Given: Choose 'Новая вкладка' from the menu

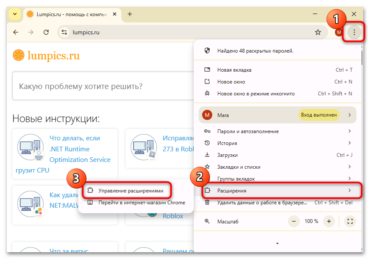Looking at the screenshot, I should pyautogui.click(x=277, y=70).
